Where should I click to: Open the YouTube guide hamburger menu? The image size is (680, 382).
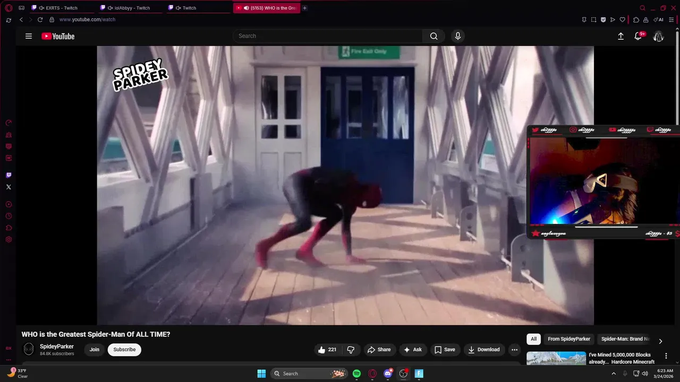point(29,36)
